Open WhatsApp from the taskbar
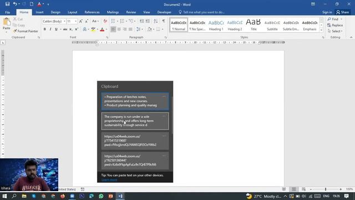This screenshot has width=355, height=200. pos(101,196)
